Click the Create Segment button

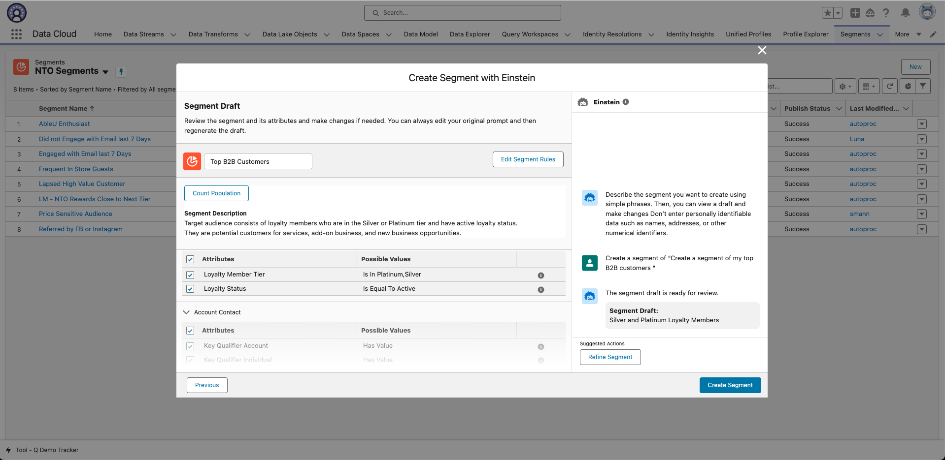[x=730, y=385]
